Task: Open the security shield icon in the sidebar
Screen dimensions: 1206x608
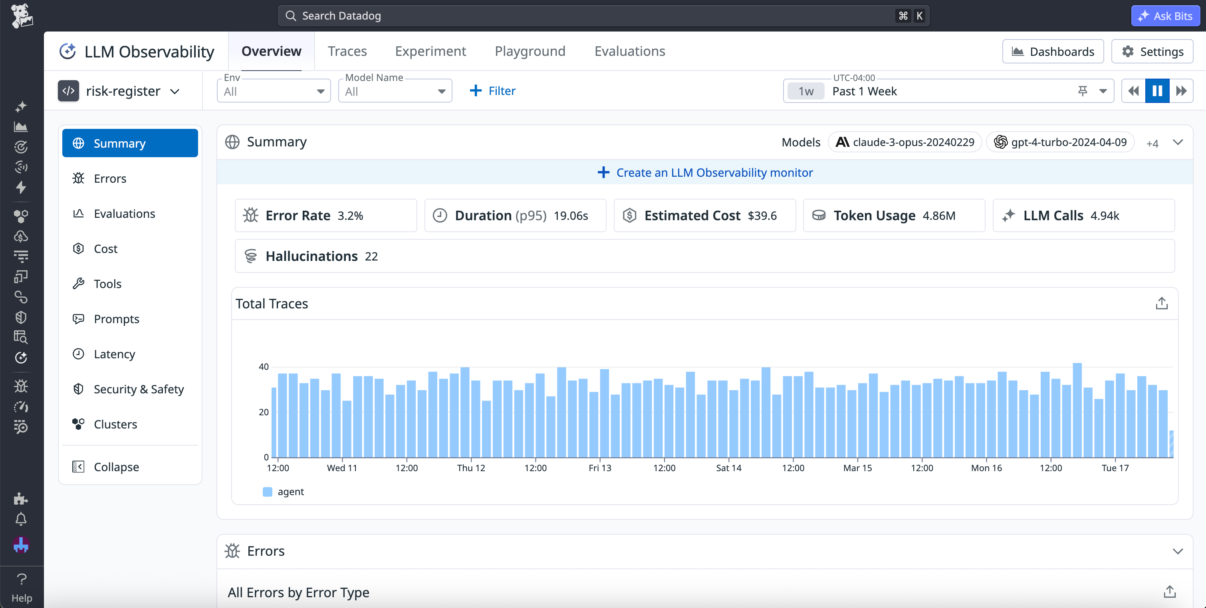Action: 21,317
